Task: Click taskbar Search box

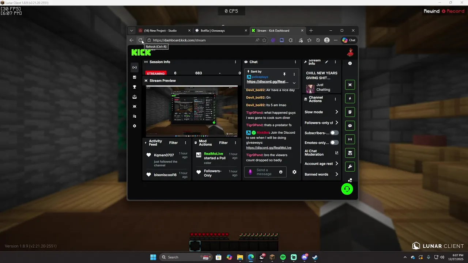Action: [186, 257]
